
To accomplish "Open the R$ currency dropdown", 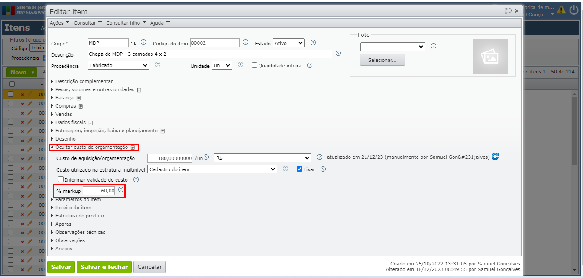I will [262, 157].
